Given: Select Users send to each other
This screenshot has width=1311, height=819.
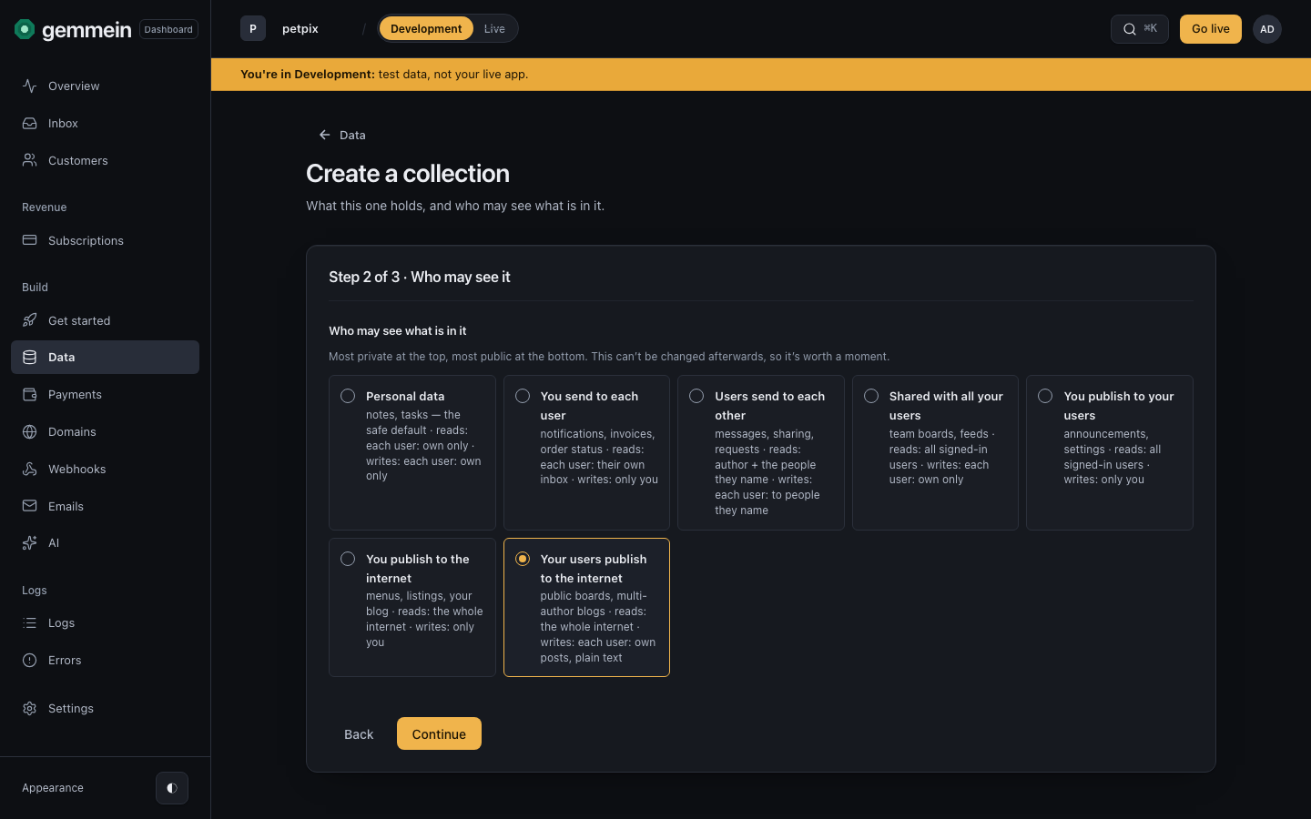Looking at the screenshot, I should point(761,452).
